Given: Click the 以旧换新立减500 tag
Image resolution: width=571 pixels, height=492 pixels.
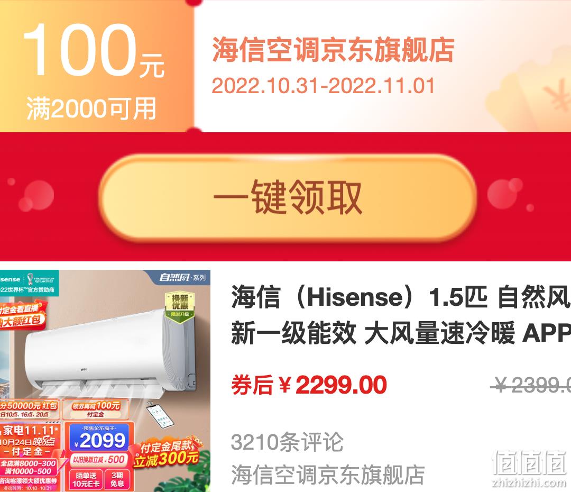Looking at the screenshot, I should (99, 460).
